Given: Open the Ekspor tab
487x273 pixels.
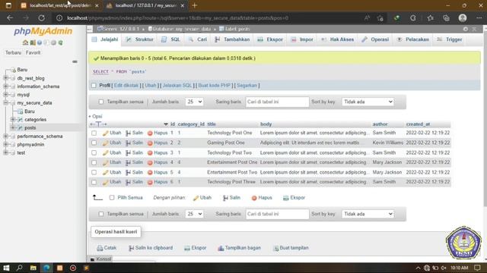Looking at the screenshot, I should tap(270, 39).
